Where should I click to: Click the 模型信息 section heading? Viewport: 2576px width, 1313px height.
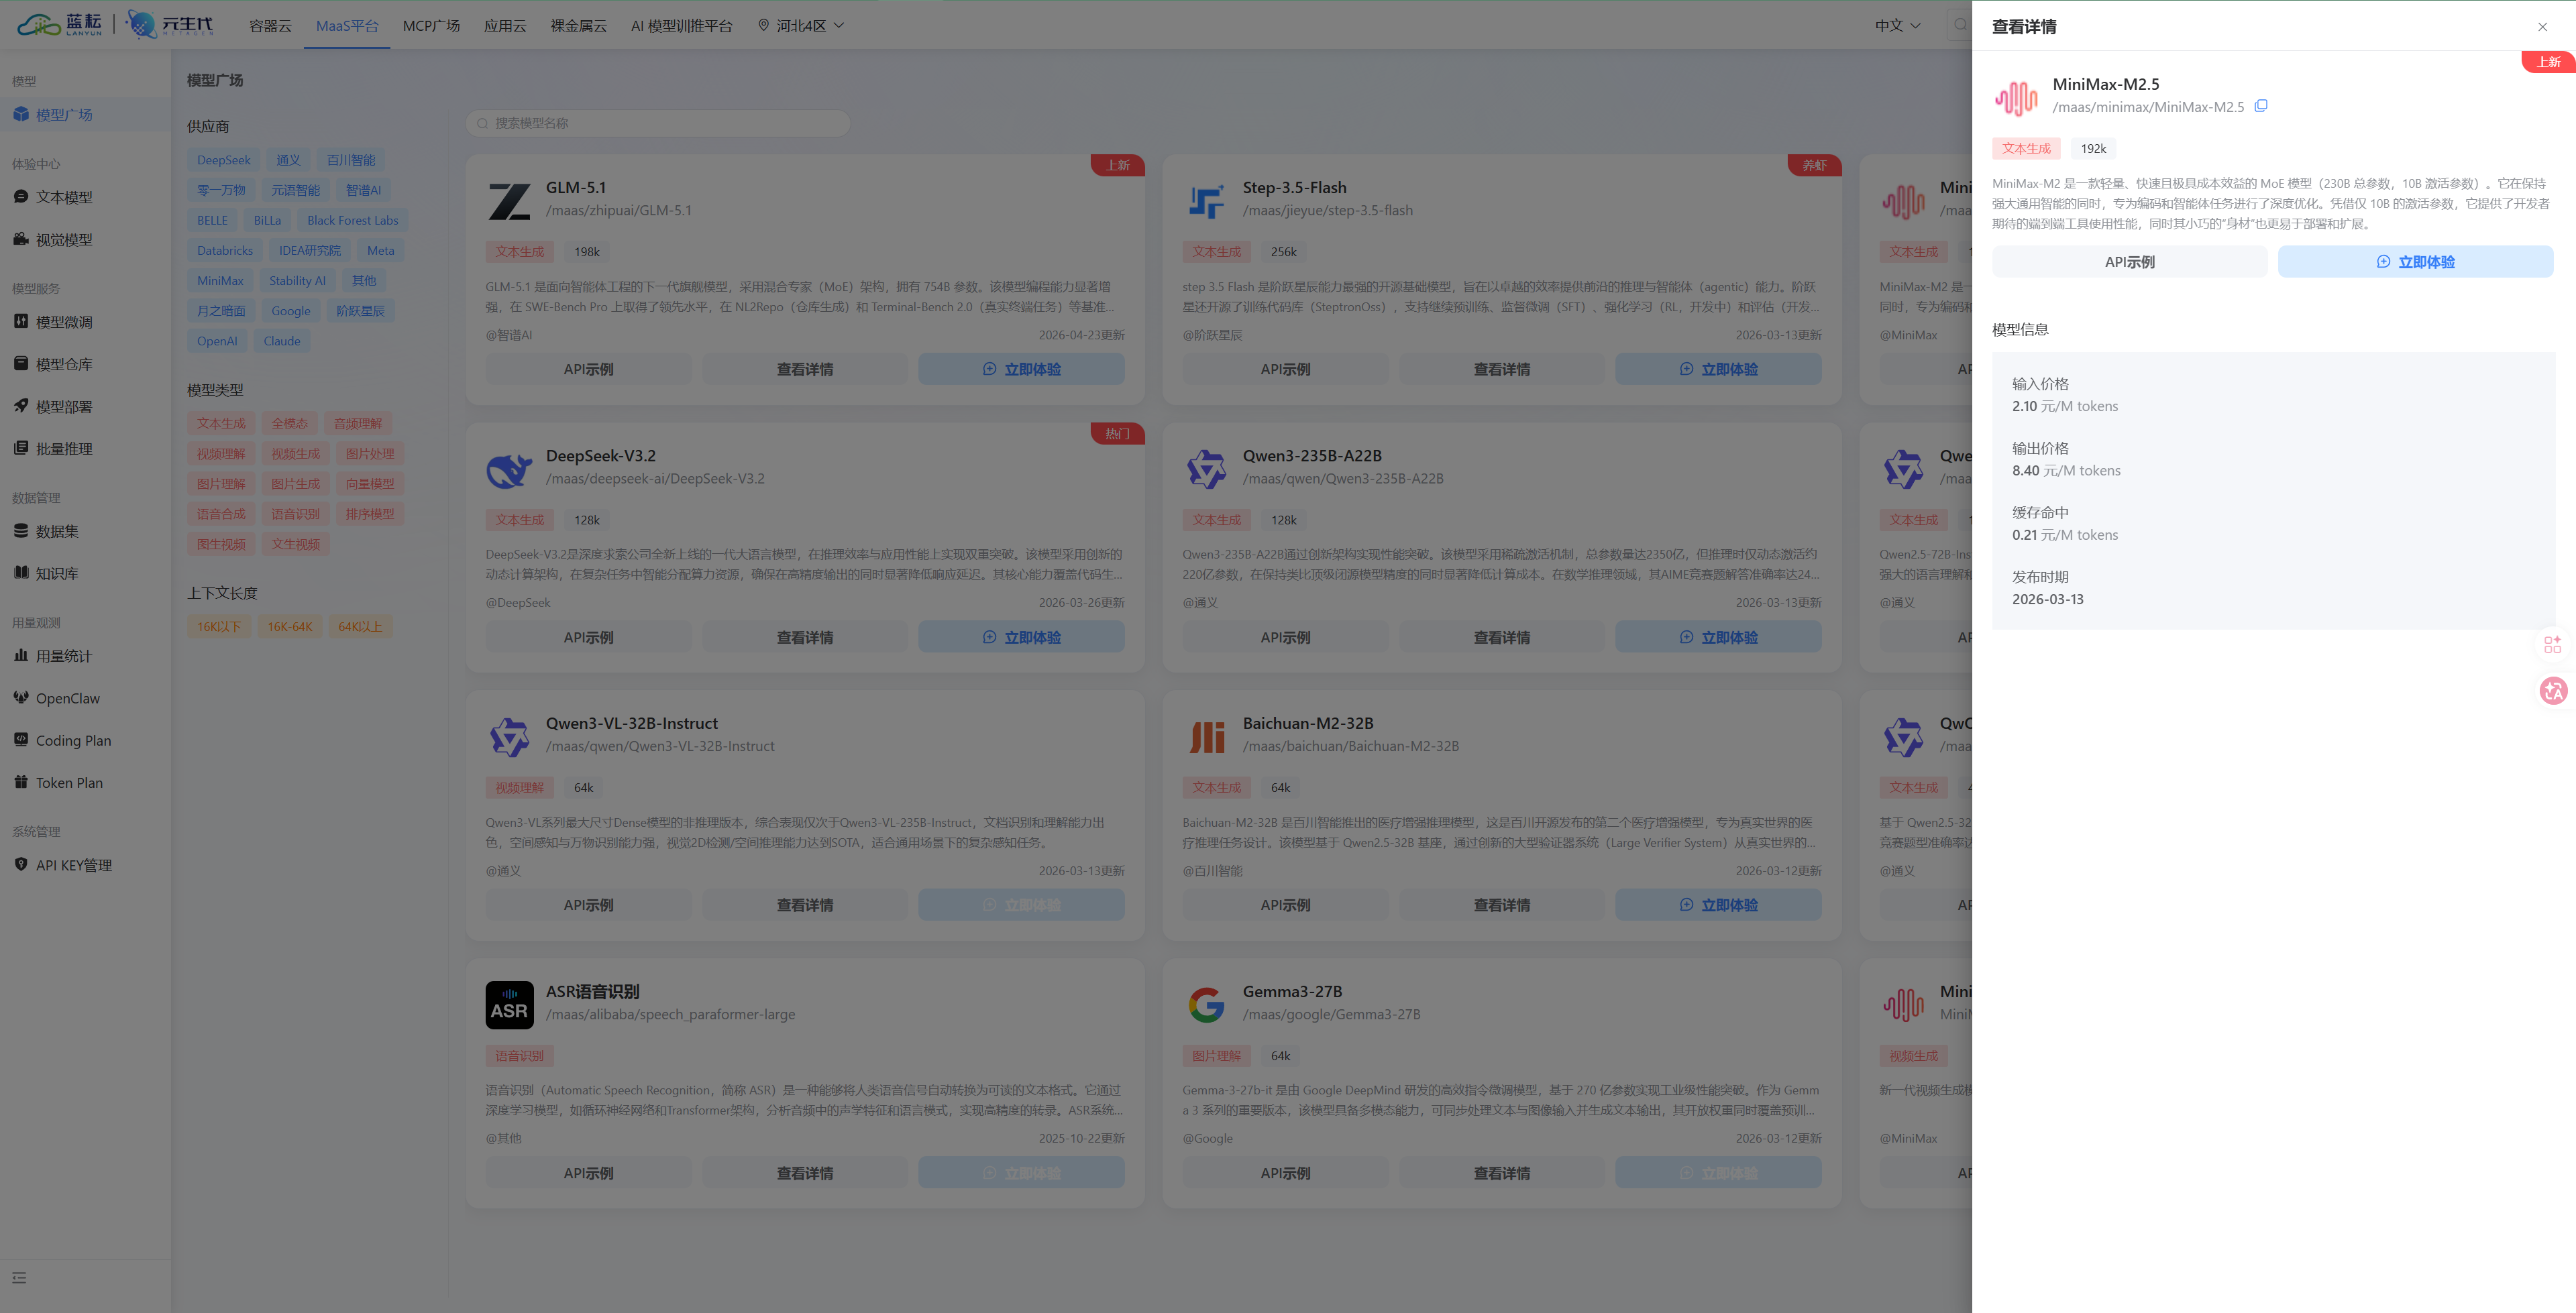2020,329
